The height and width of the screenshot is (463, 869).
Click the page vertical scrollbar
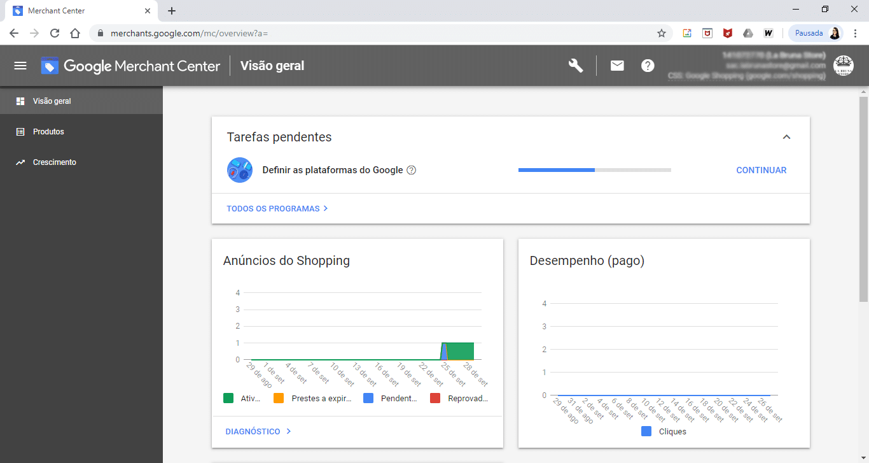pos(863,199)
